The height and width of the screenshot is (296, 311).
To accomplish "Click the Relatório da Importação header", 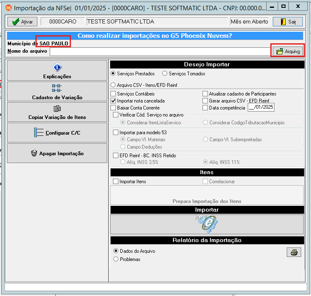I will point(207,240).
